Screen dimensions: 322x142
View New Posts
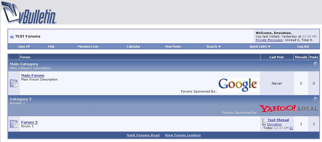pyautogui.click(x=173, y=47)
